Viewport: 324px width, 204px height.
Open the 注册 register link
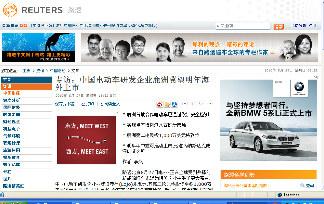pos(312,26)
